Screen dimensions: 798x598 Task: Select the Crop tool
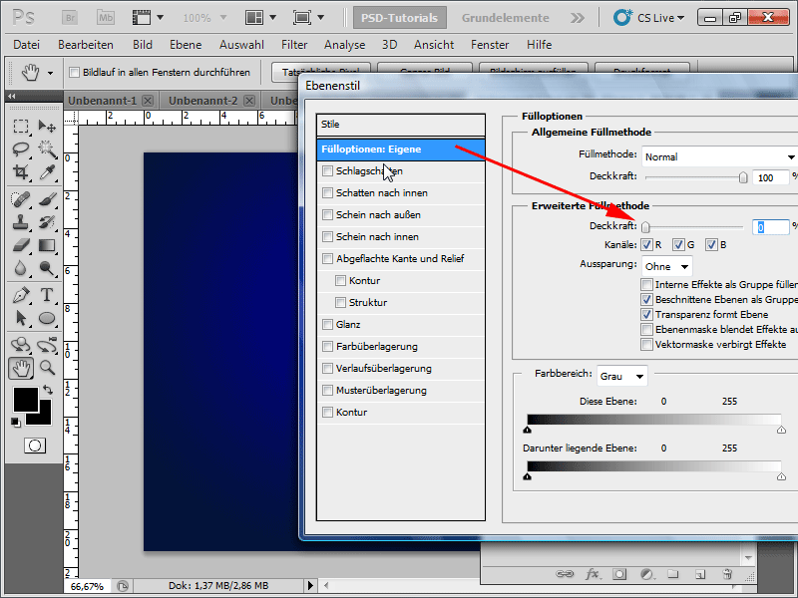[x=20, y=172]
